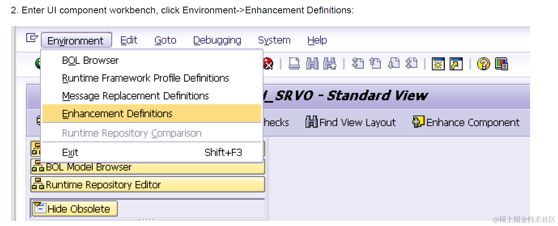This screenshot has width=558, height=226.
Task: Click the Enhance Component button
Action: (466, 122)
